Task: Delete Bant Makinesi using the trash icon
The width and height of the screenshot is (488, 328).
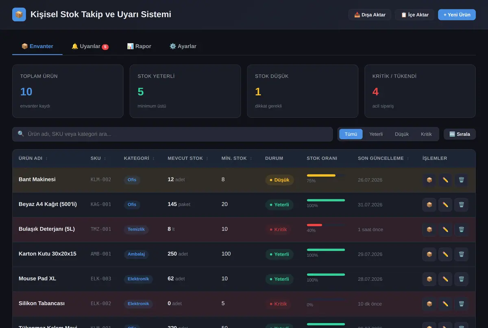Action: 461,180
